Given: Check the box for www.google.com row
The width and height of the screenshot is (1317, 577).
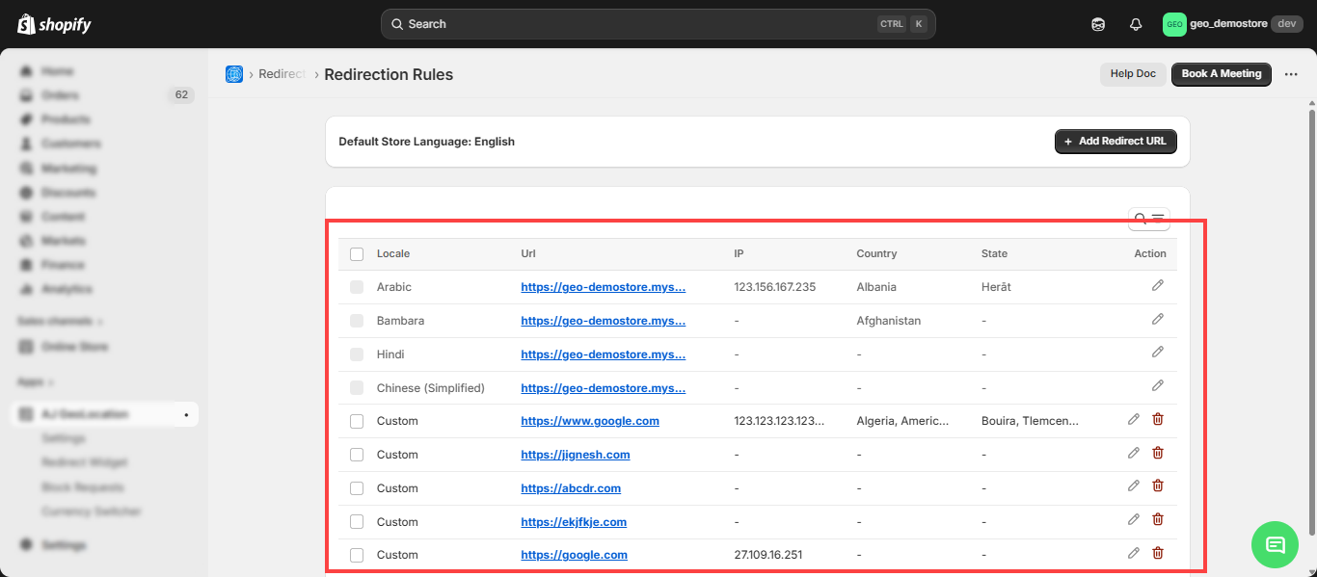Looking at the screenshot, I should [357, 421].
